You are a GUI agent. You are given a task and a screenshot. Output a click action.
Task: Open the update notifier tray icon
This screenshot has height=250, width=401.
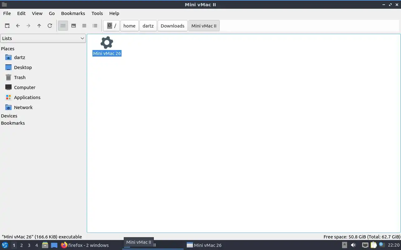[381, 245]
